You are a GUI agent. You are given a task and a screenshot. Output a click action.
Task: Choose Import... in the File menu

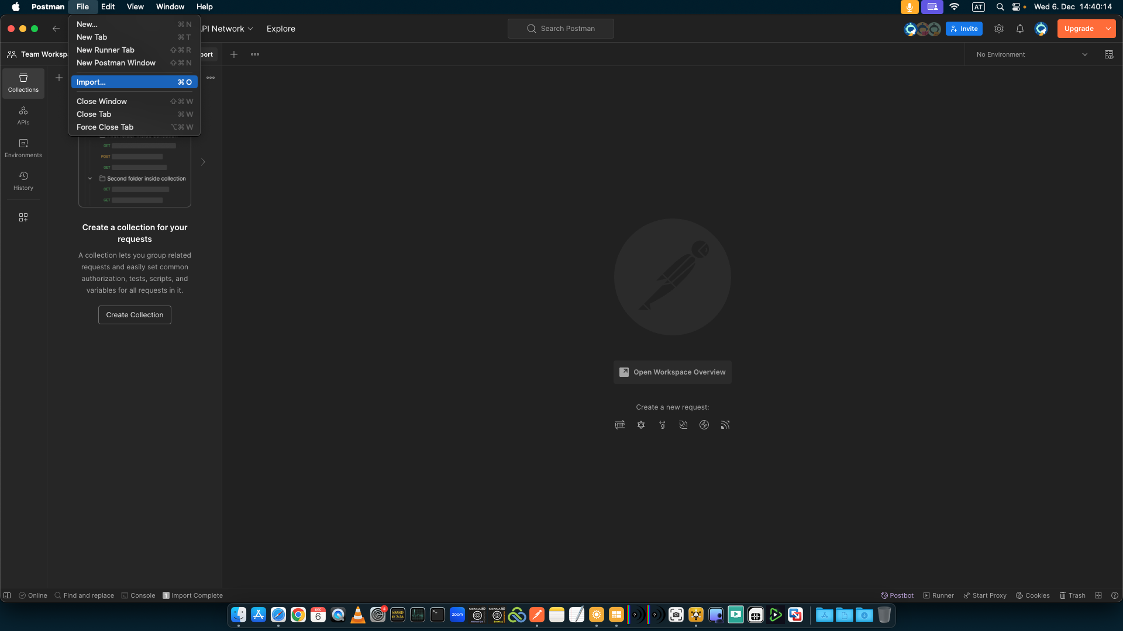click(135, 82)
